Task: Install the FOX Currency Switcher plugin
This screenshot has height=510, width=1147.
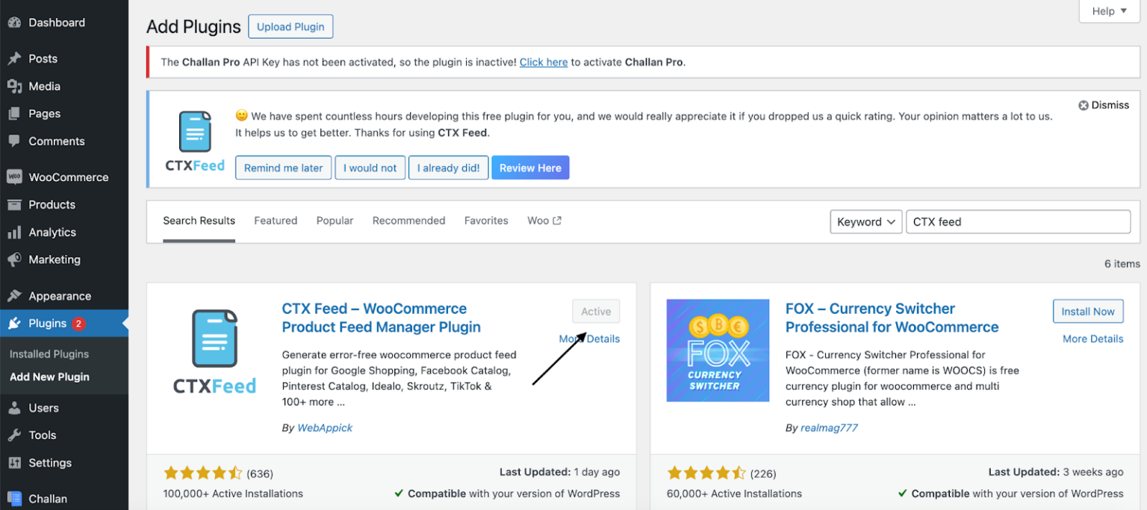Action: pos(1087,311)
